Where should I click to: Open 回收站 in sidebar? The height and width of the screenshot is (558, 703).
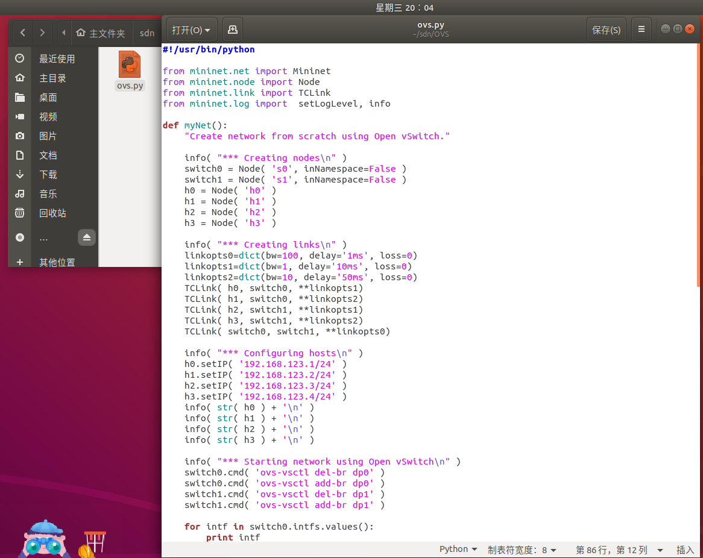(x=52, y=213)
